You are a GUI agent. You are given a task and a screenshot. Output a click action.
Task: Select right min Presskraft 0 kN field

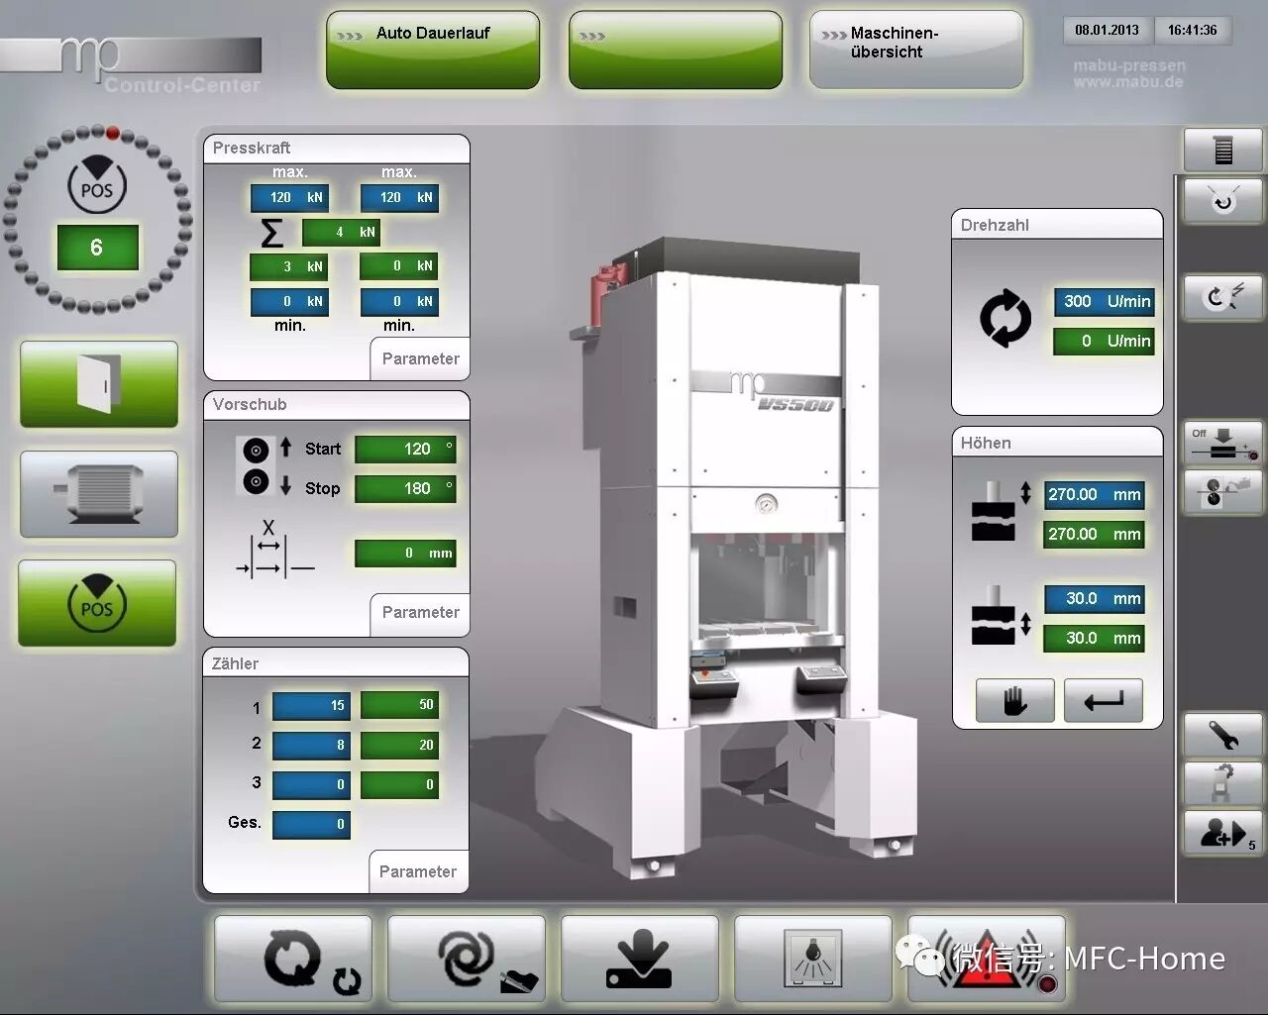pos(398,301)
